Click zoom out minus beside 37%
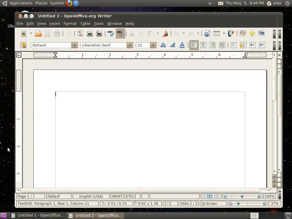Image resolution: width=292 pixels, height=219 pixels. click(231, 204)
